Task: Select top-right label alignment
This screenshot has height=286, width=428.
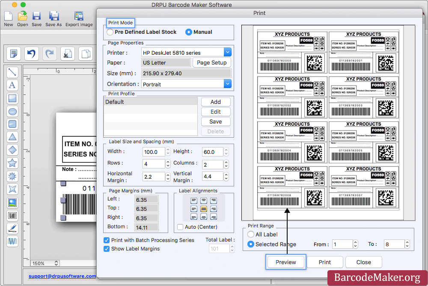Action: pos(214,201)
